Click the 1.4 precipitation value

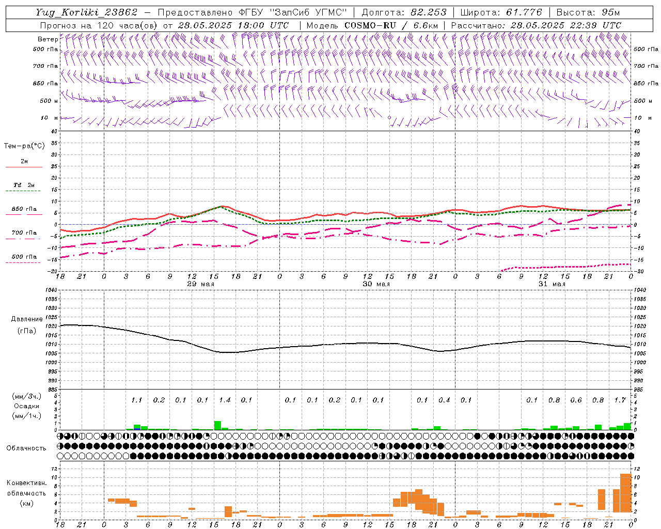click(x=225, y=400)
